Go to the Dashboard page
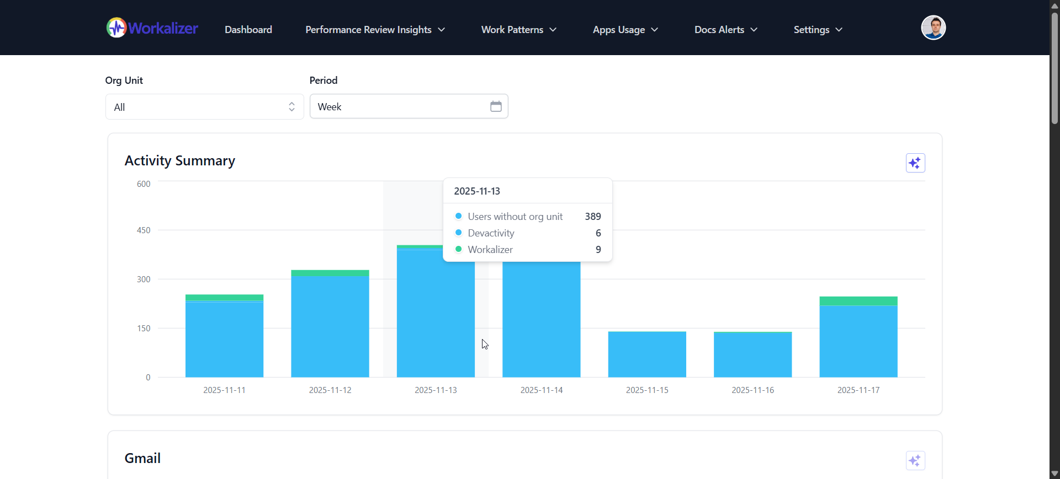The width and height of the screenshot is (1060, 479). click(x=248, y=30)
